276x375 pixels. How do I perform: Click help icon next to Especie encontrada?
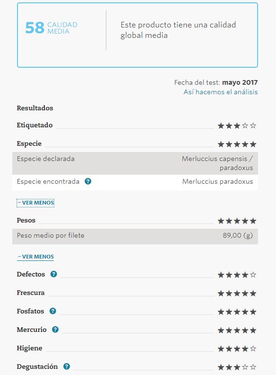click(x=88, y=181)
